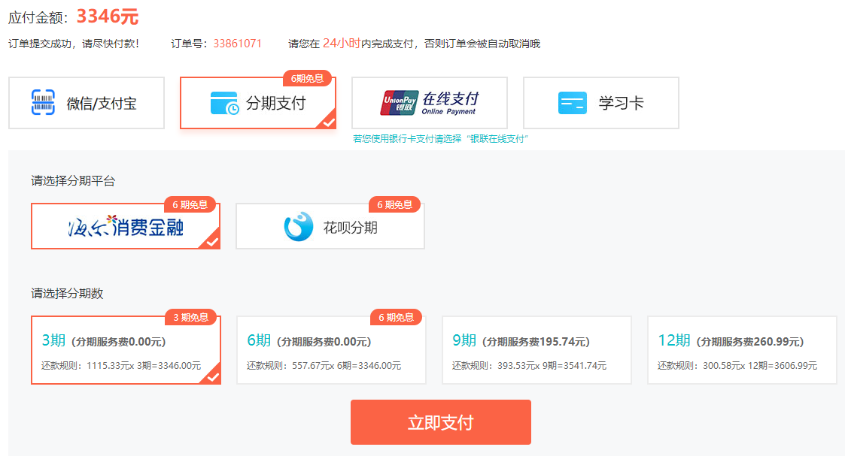
Task: Click the installment wallet clock icon
Action: click(x=224, y=103)
